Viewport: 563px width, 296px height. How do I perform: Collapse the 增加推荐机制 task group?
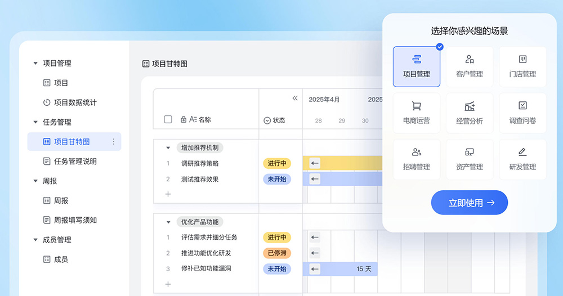click(168, 148)
